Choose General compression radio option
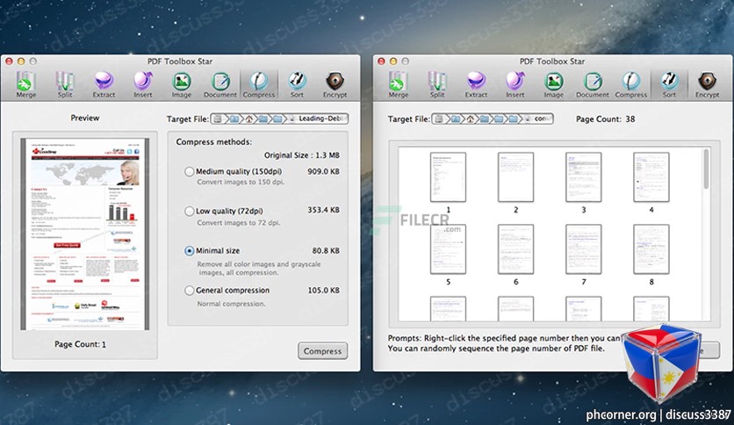 click(189, 291)
